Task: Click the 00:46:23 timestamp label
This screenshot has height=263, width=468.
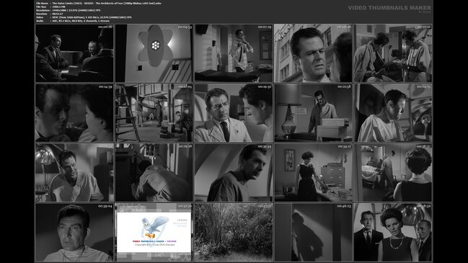Action: click(x=345, y=206)
